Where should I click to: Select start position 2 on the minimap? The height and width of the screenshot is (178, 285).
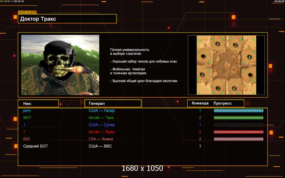pyautogui.click(x=235, y=45)
